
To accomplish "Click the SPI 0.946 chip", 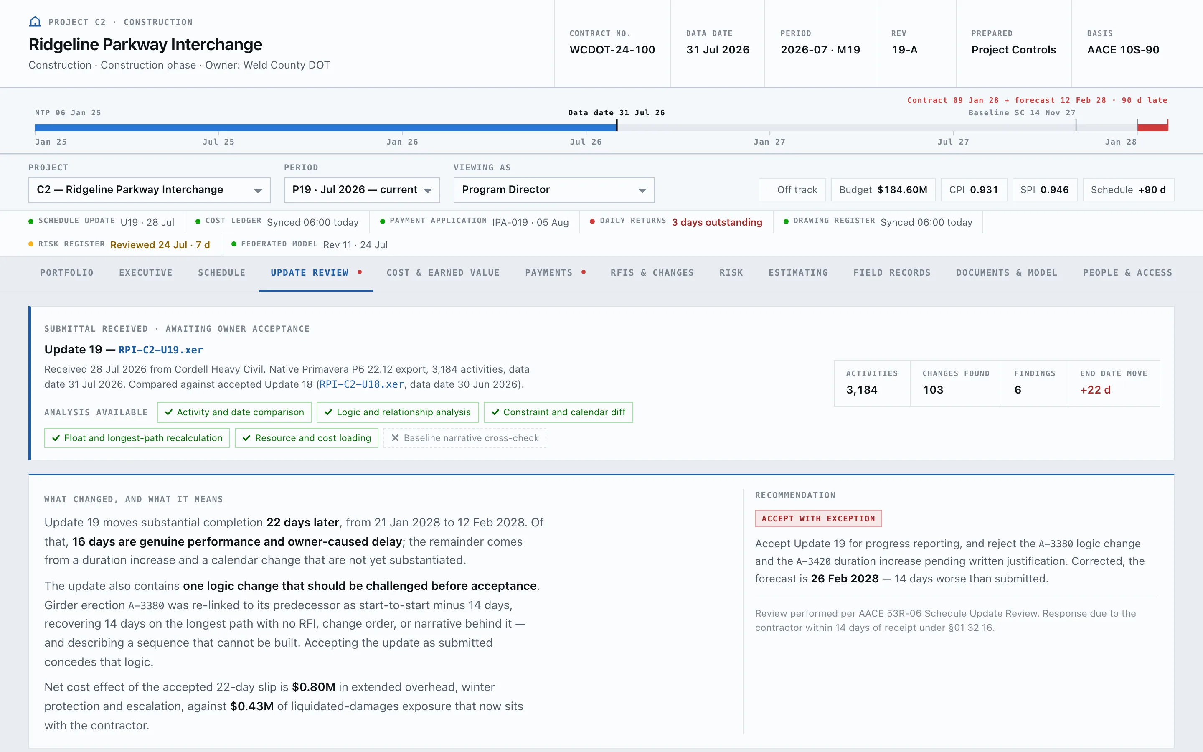I will pyautogui.click(x=1044, y=190).
